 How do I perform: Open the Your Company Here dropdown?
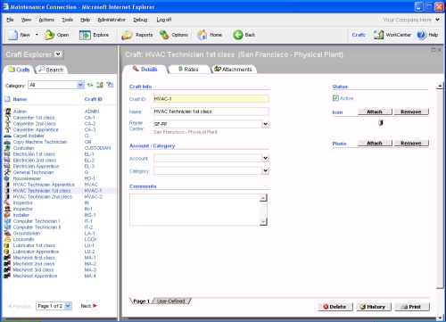click(x=437, y=20)
